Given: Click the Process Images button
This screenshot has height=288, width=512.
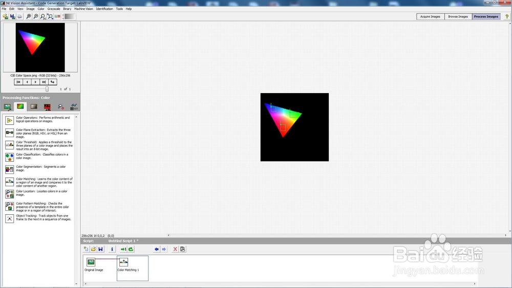Looking at the screenshot, I should 486,16.
